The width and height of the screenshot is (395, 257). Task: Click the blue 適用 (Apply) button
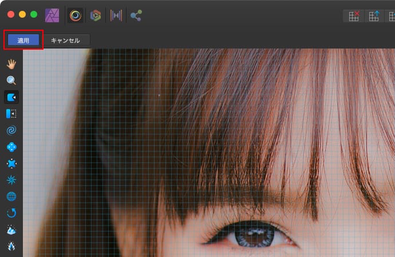23,40
